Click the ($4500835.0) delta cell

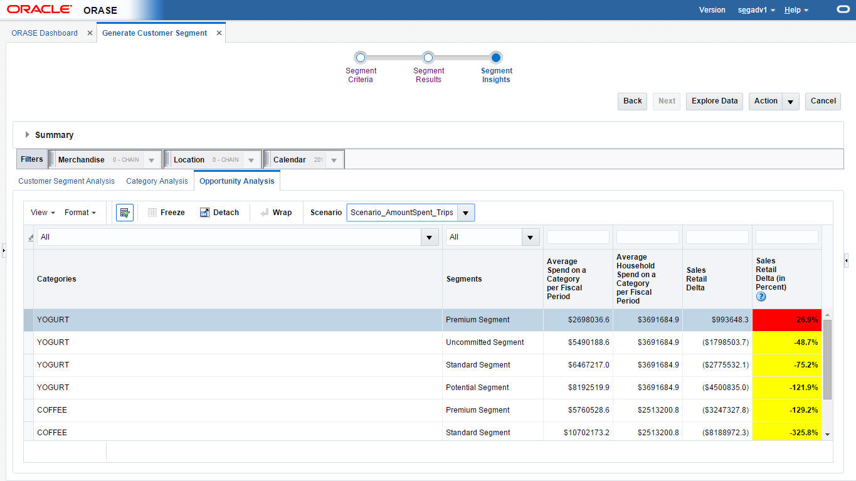717,388
